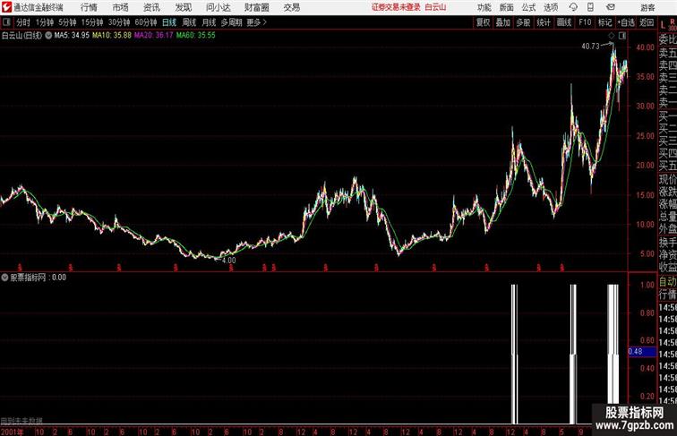Toggle the left panel icon beside 分时

(6, 22)
